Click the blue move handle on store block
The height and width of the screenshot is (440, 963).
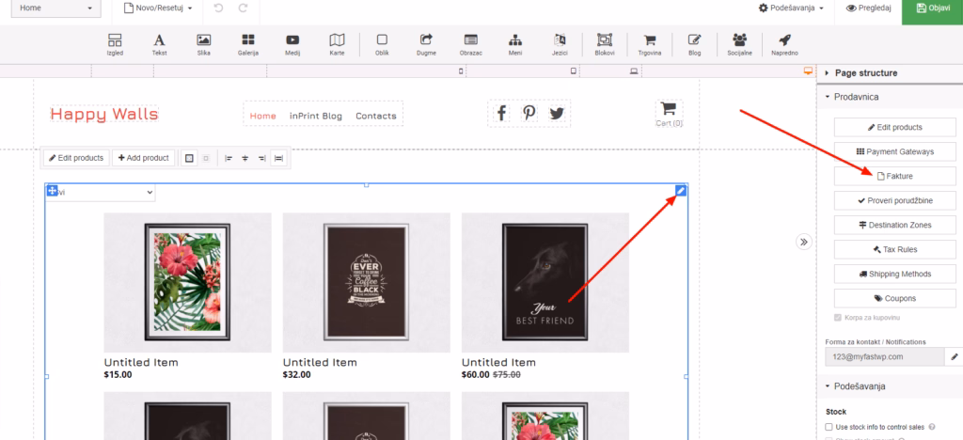point(53,191)
